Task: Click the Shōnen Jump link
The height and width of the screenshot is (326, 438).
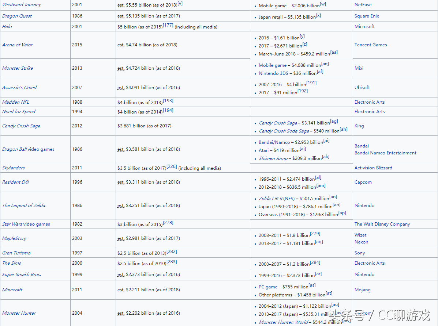Action: click(x=273, y=158)
